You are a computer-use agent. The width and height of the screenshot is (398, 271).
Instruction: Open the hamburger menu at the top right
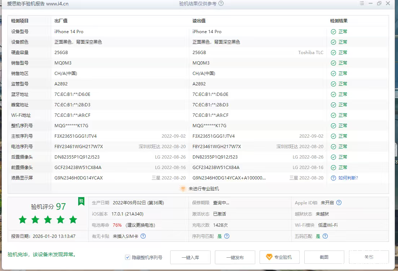point(363,3)
